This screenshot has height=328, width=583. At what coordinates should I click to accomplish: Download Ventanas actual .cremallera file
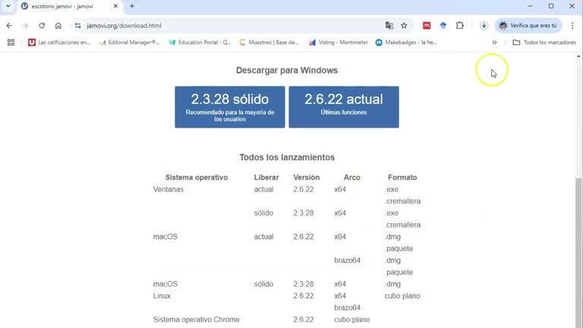point(403,201)
